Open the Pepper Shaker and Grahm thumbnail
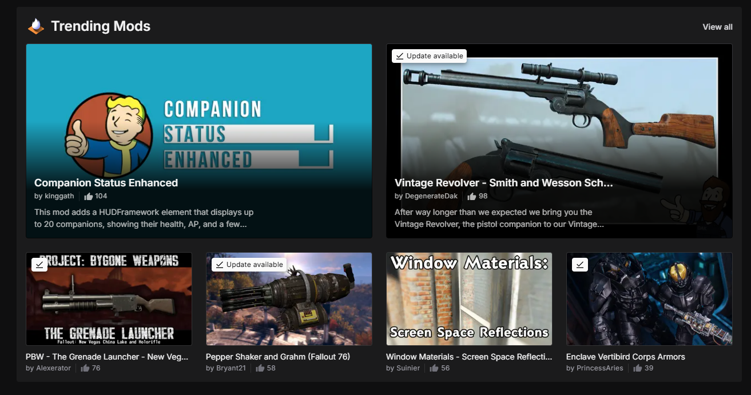The height and width of the screenshot is (395, 751). click(289, 299)
